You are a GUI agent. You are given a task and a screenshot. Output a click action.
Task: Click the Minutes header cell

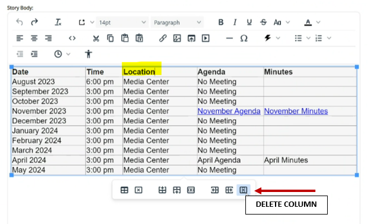coord(310,72)
